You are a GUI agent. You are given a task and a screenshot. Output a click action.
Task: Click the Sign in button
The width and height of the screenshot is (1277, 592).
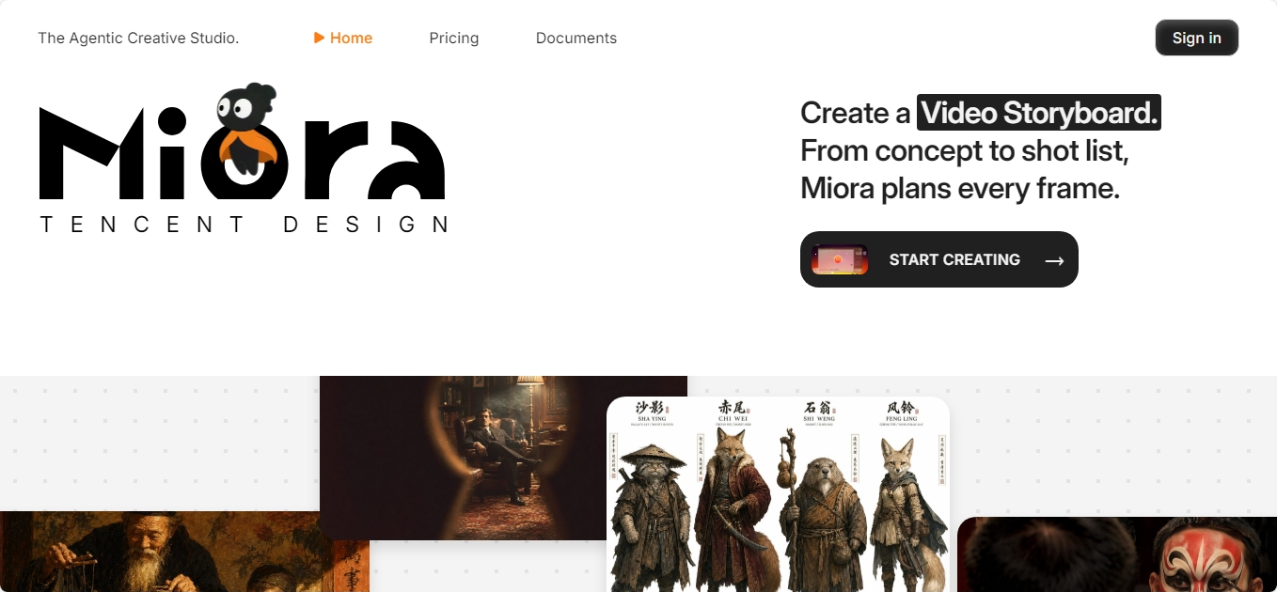click(x=1196, y=38)
